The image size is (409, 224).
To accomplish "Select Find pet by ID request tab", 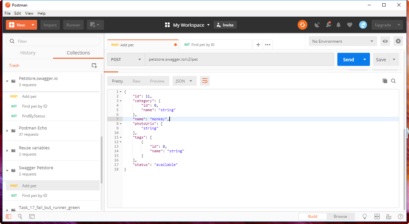I will 215,45.
